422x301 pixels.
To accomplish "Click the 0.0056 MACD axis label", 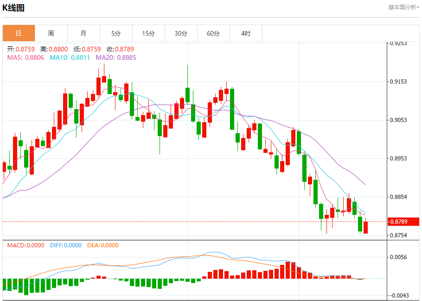I will coord(398,257).
